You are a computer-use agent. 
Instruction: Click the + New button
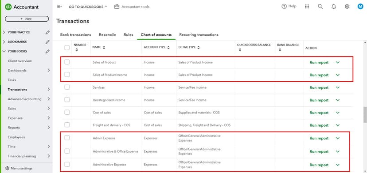(27, 19)
